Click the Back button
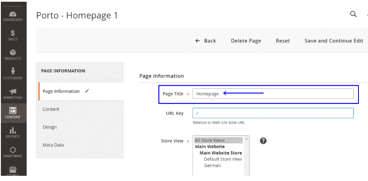This screenshot has height=181, width=368. (x=205, y=41)
